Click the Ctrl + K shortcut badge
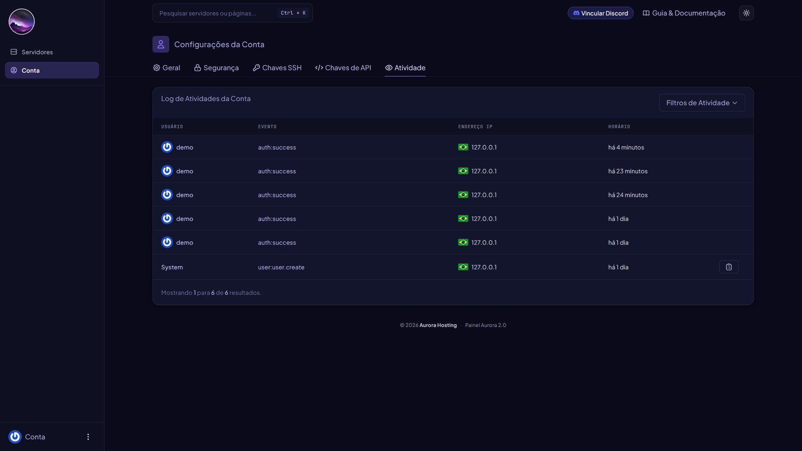This screenshot has height=451, width=802. tap(293, 13)
